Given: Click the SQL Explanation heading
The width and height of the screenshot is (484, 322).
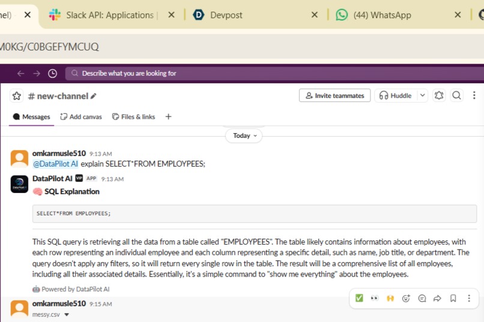Looking at the screenshot, I should tap(71, 192).
